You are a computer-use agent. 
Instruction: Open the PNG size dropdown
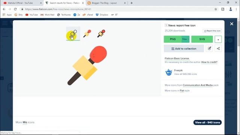coord(186,39)
